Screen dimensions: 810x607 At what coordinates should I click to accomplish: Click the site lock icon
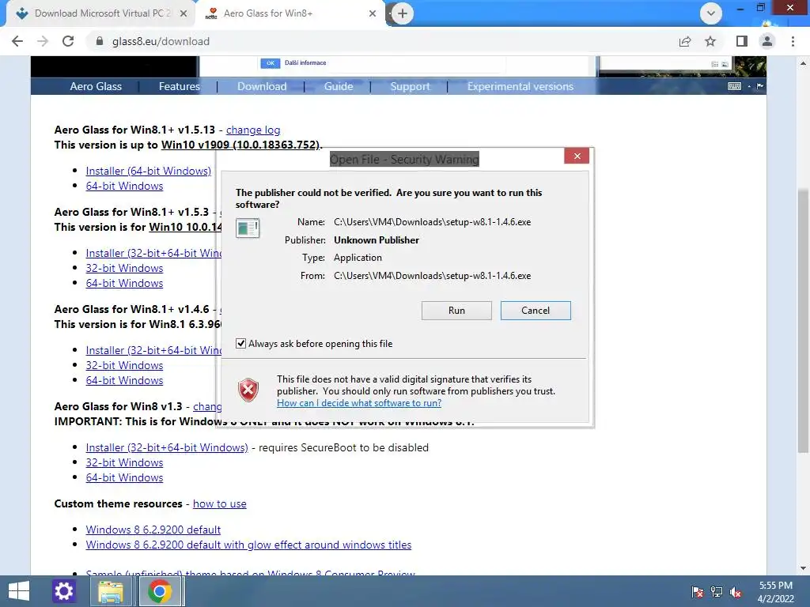[x=100, y=41]
